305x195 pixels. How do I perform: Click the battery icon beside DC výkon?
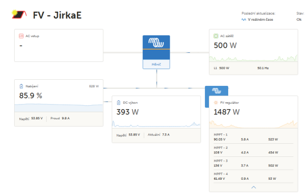118,103
